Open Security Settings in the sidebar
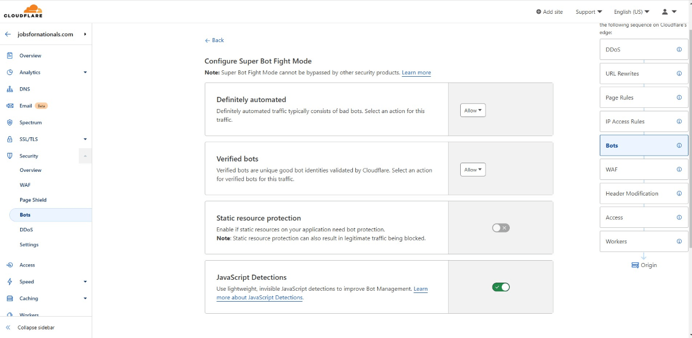 pos(29,245)
